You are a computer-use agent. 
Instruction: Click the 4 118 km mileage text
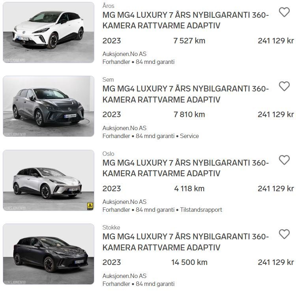(x=189, y=188)
